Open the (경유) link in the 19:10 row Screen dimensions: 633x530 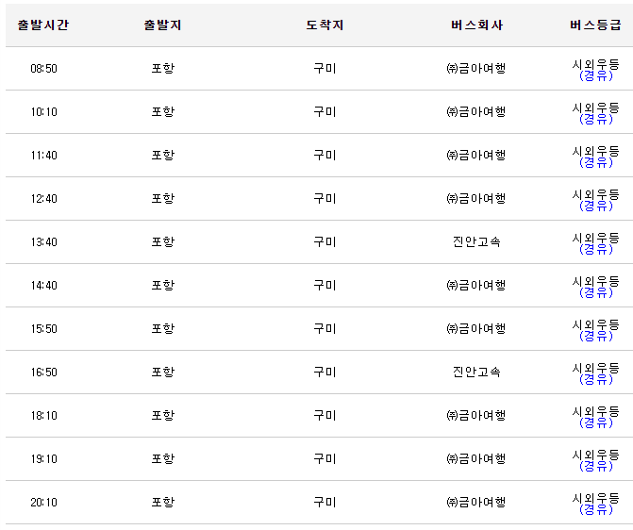point(596,466)
